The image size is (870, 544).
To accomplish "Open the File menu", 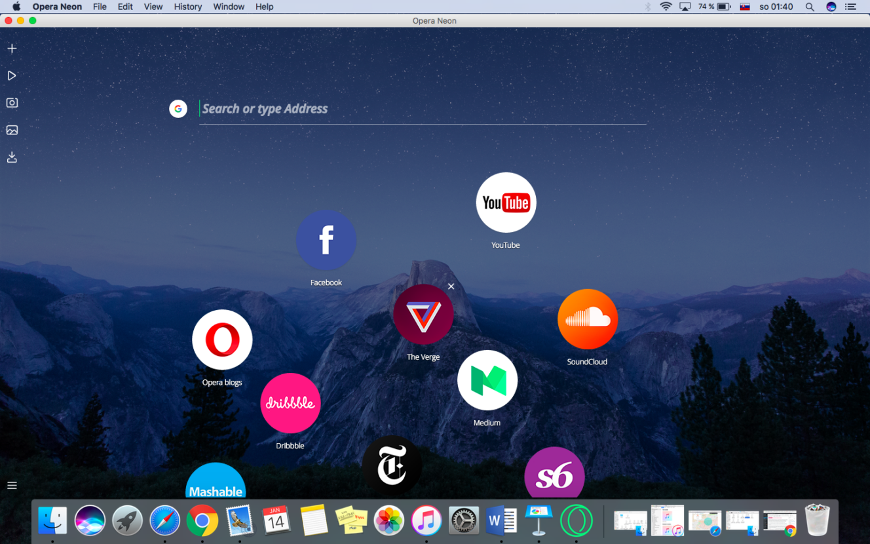I will coord(100,7).
